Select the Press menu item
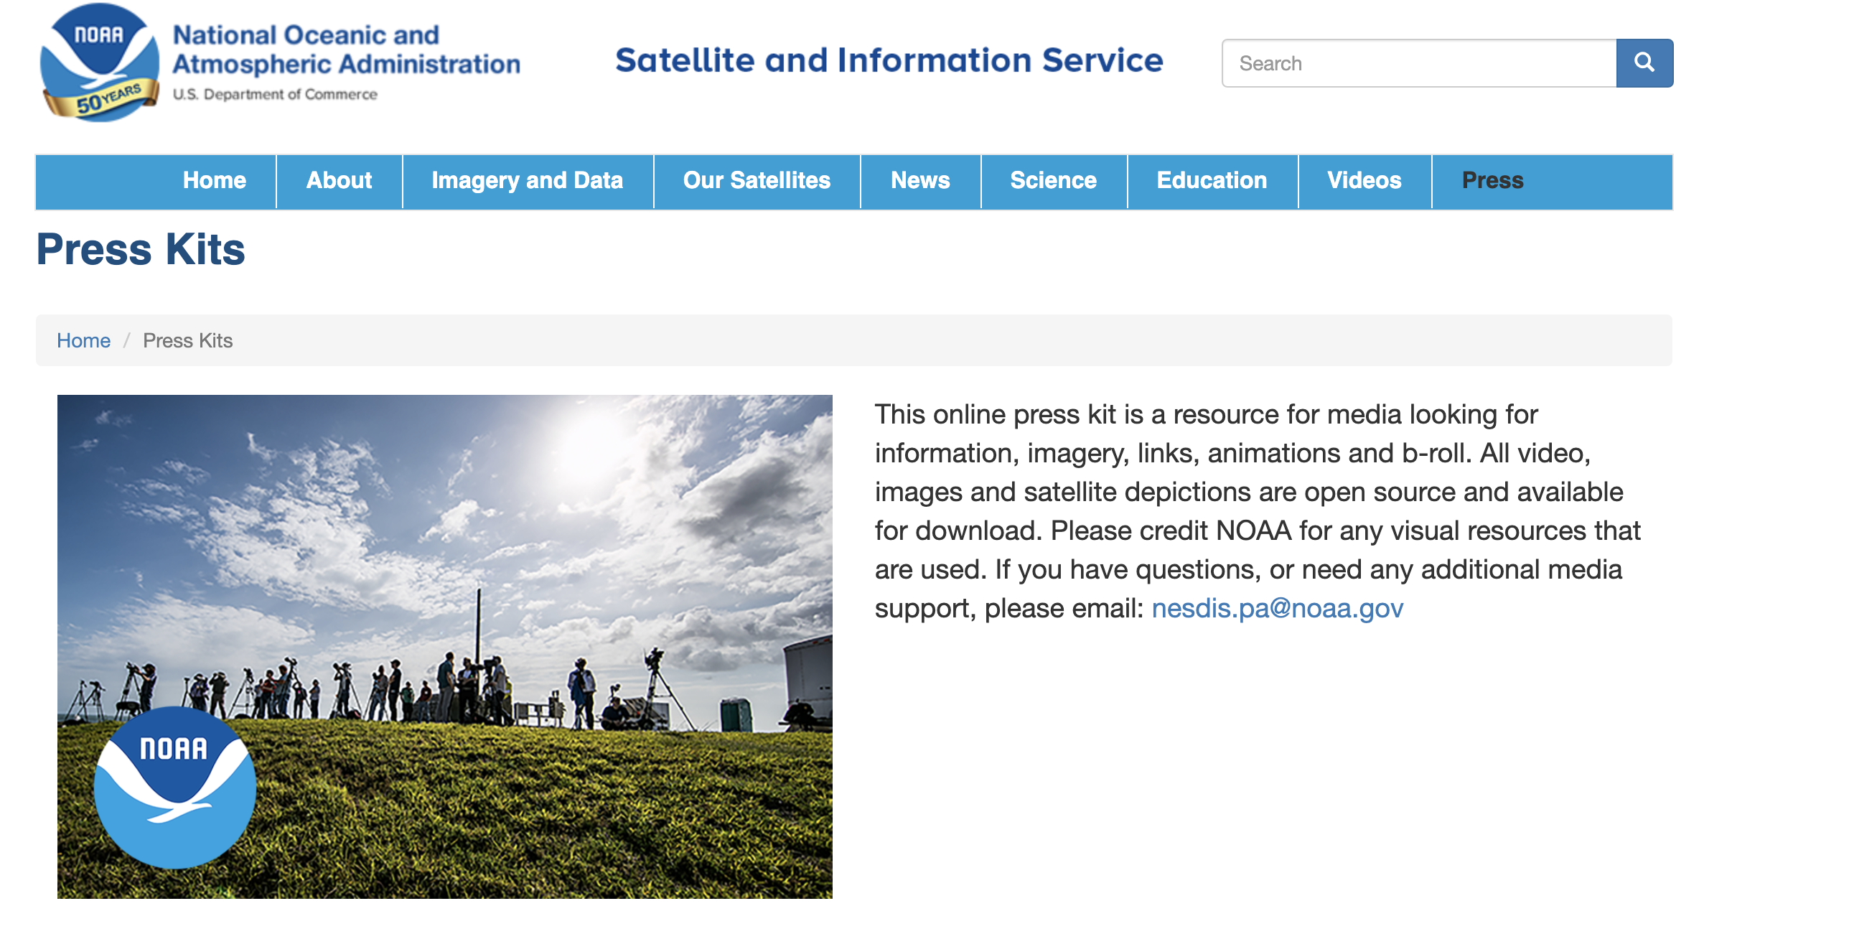This screenshot has width=1849, height=929. coord(1493,181)
